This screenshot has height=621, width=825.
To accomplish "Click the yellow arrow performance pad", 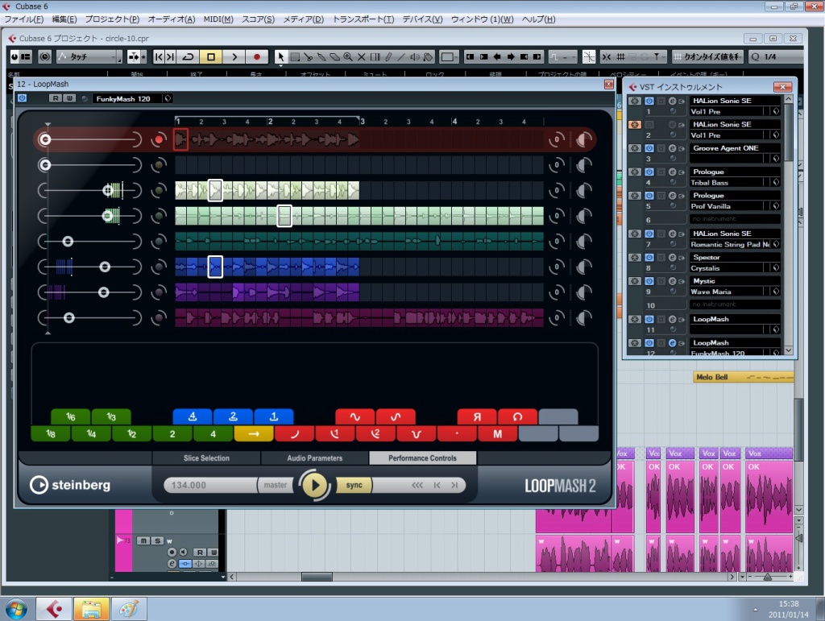I will point(254,434).
